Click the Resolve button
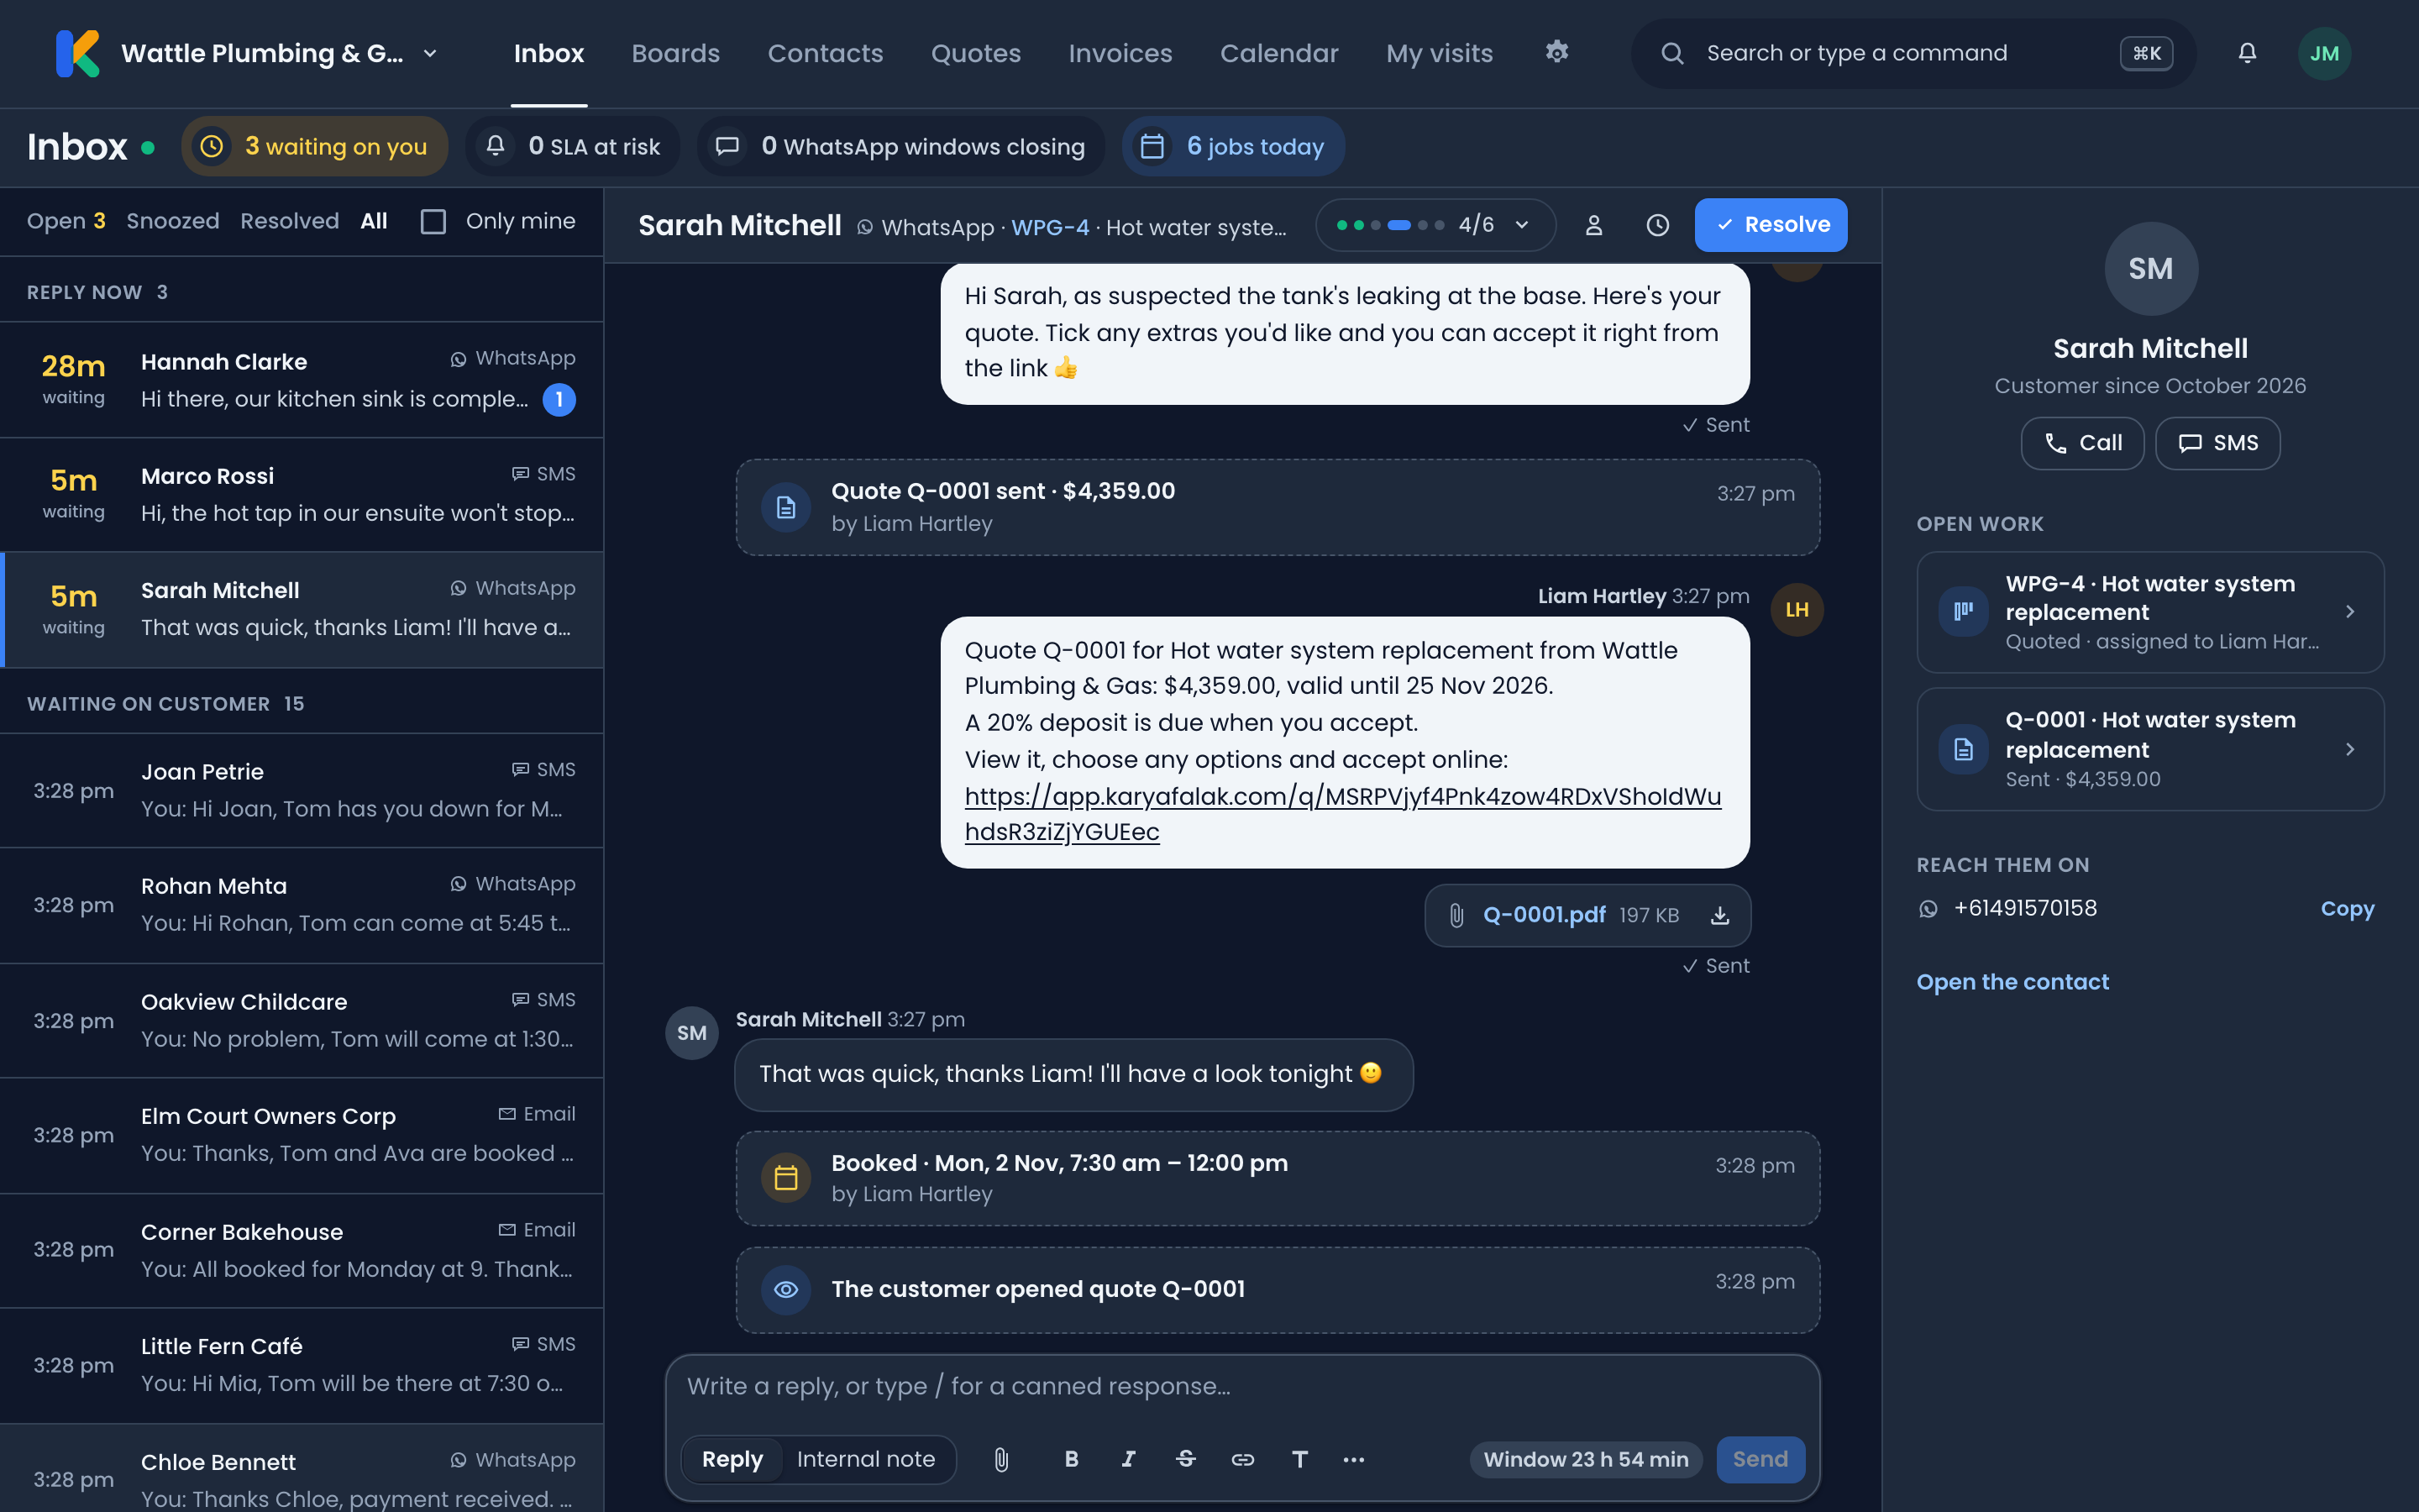2419x1512 pixels. (1771, 225)
